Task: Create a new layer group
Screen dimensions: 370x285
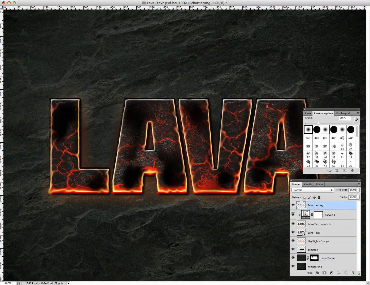Action: (x=339, y=273)
